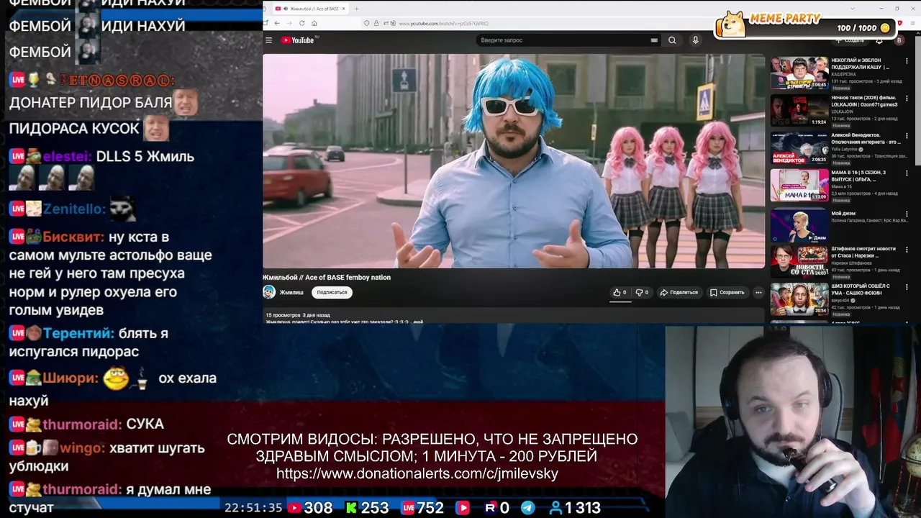
Task: Click the site lock icon in address bar
Action: coord(376,24)
